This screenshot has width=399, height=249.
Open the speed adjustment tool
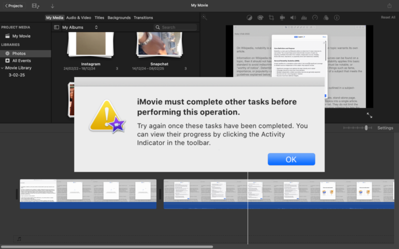pos(315,17)
